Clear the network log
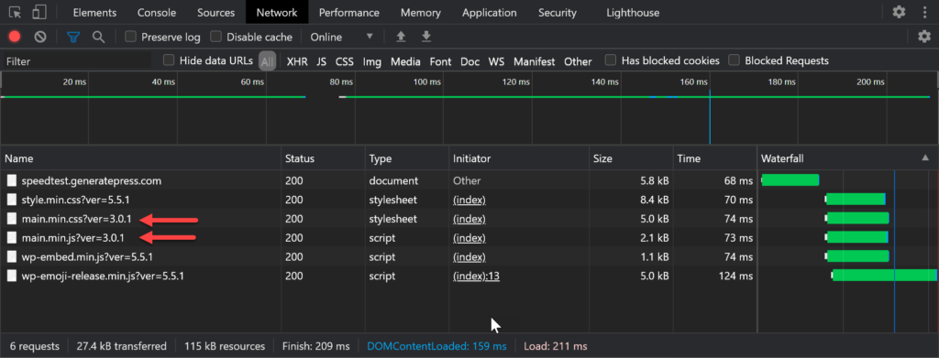 tap(40, 37)
